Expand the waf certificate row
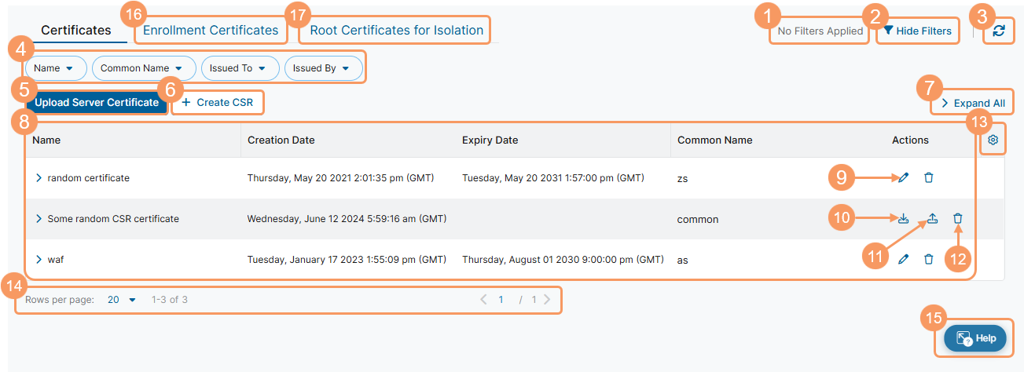 pos(38,259)
